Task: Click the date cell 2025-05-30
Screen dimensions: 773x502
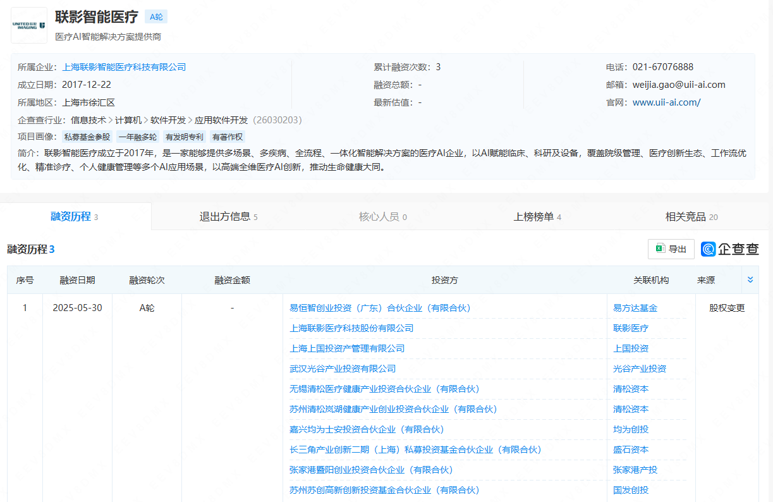Action: point(78,308)
